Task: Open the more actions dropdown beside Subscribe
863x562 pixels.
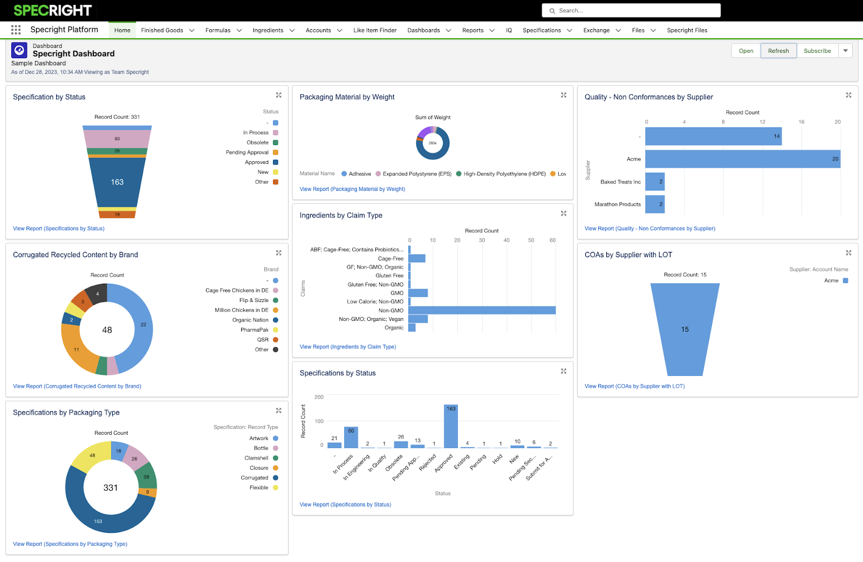Action: tap(846, 51)
